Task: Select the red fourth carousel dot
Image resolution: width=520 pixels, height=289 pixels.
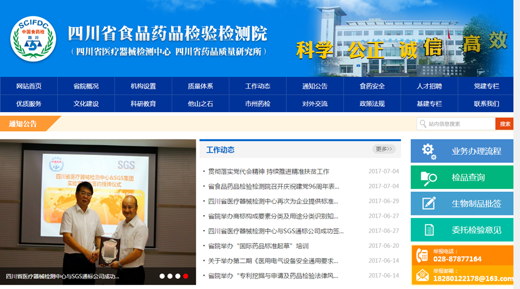Action: point(185,276)
